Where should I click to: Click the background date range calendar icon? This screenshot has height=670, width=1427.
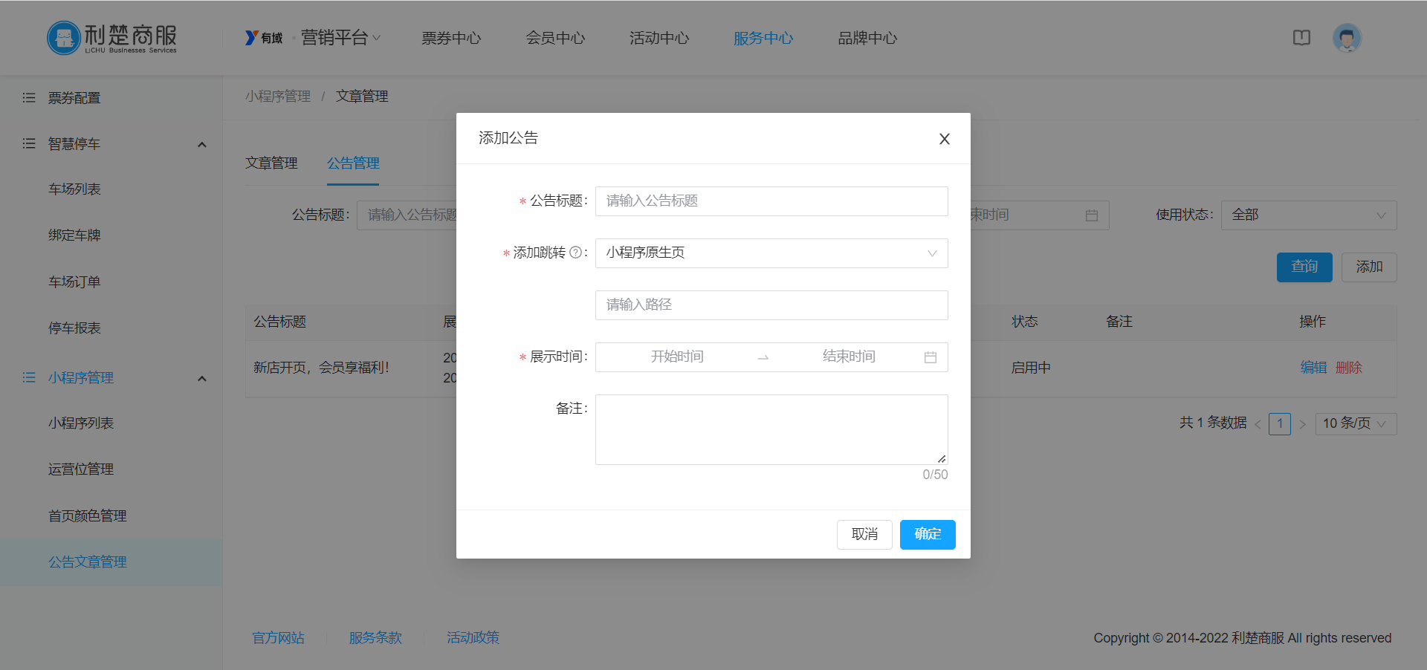coord(1091,215)
